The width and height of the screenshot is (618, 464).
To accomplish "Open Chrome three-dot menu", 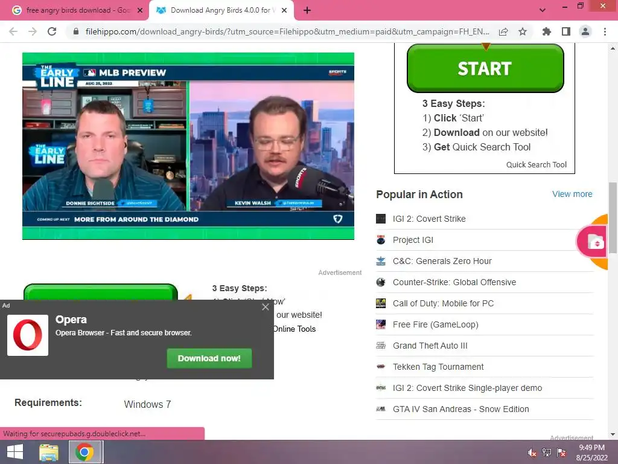I will [605, 31].
